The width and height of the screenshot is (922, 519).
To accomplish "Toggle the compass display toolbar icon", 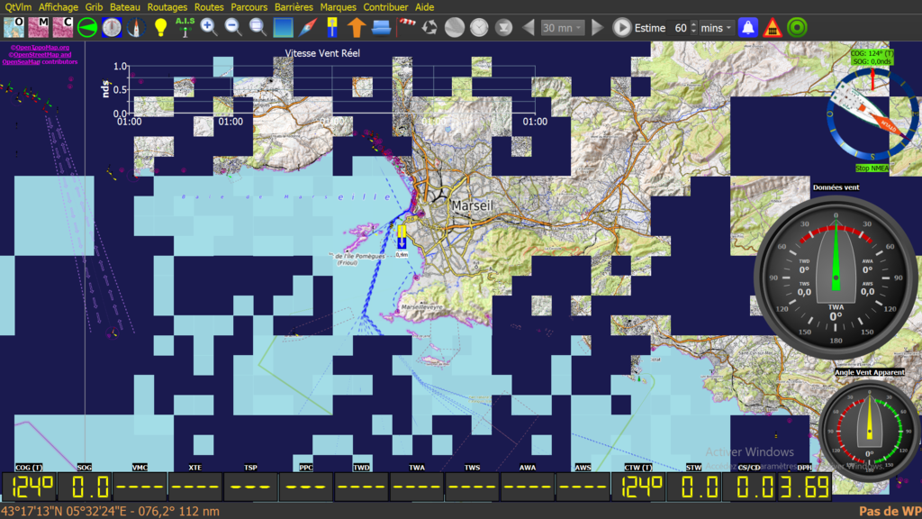I will click(137, 28).
